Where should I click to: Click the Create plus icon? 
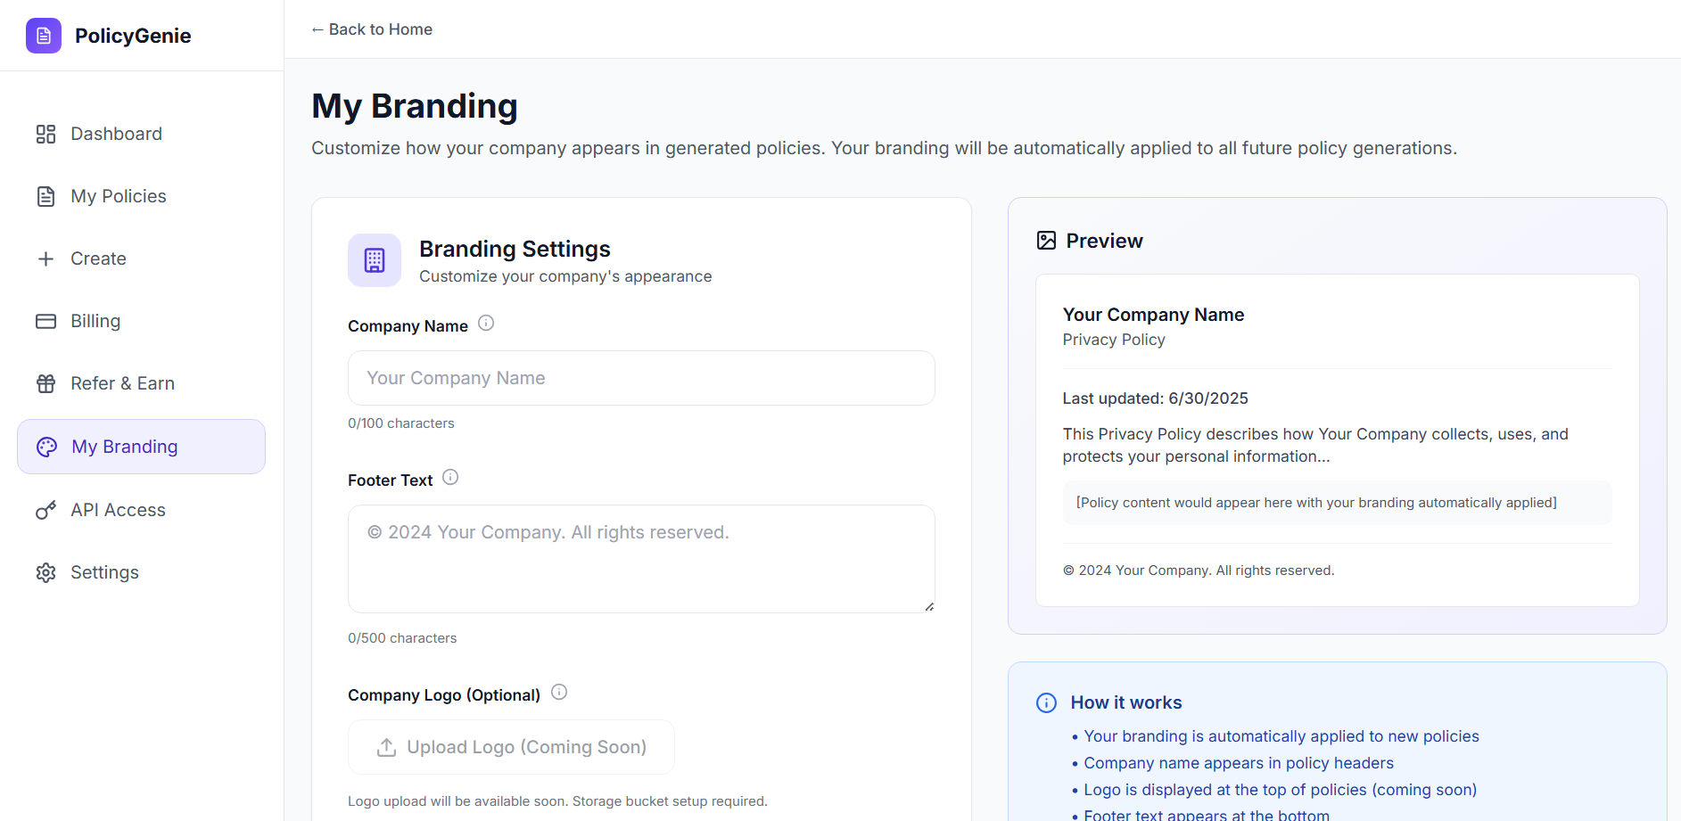point(45,259)
